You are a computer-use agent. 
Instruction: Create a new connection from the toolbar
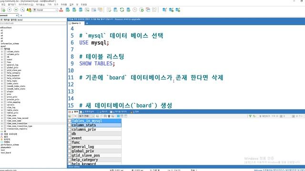coord(3,9)
